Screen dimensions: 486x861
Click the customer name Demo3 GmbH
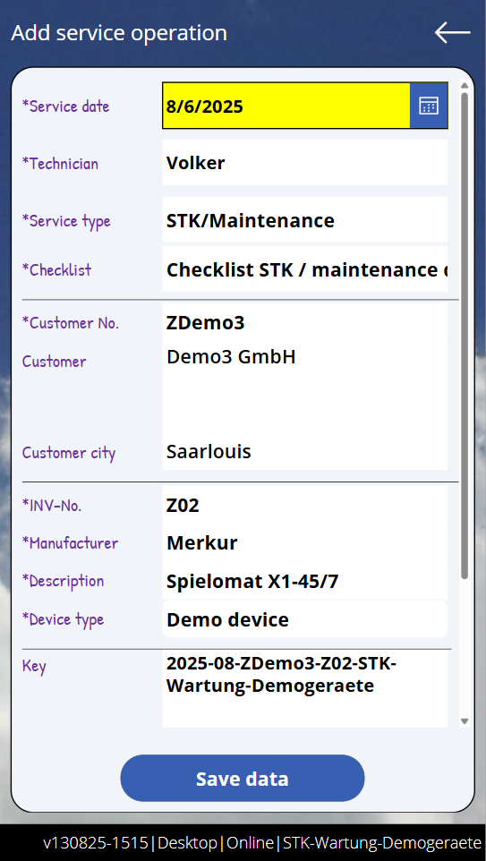[231, 357]
